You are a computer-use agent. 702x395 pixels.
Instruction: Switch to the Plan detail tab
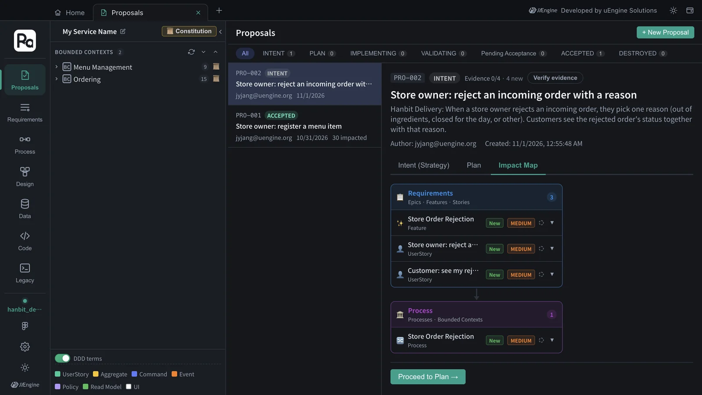click(474, 165)
